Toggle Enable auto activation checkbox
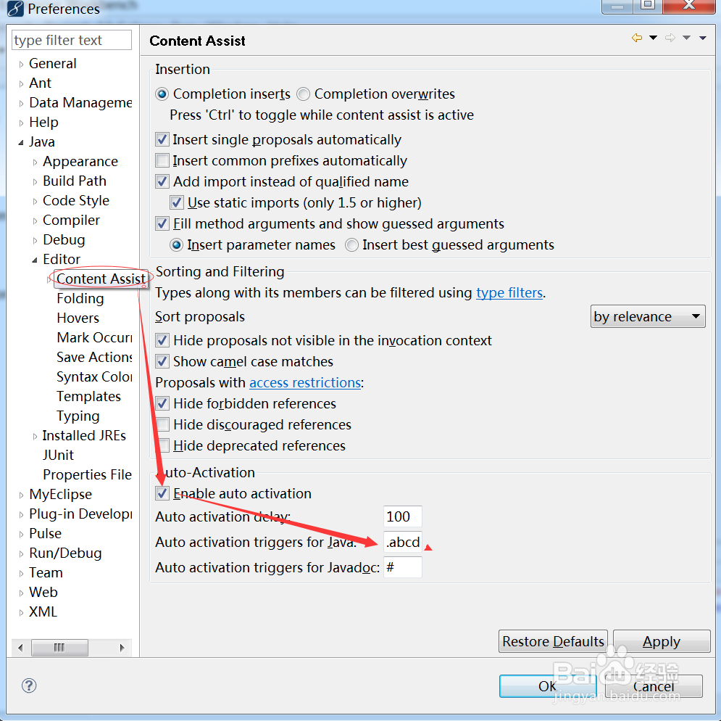 pyautogui.click(x=162, y=494)
